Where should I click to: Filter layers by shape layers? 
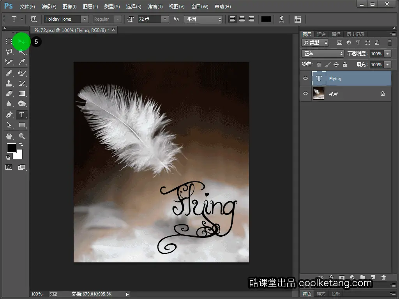(367, 43)
